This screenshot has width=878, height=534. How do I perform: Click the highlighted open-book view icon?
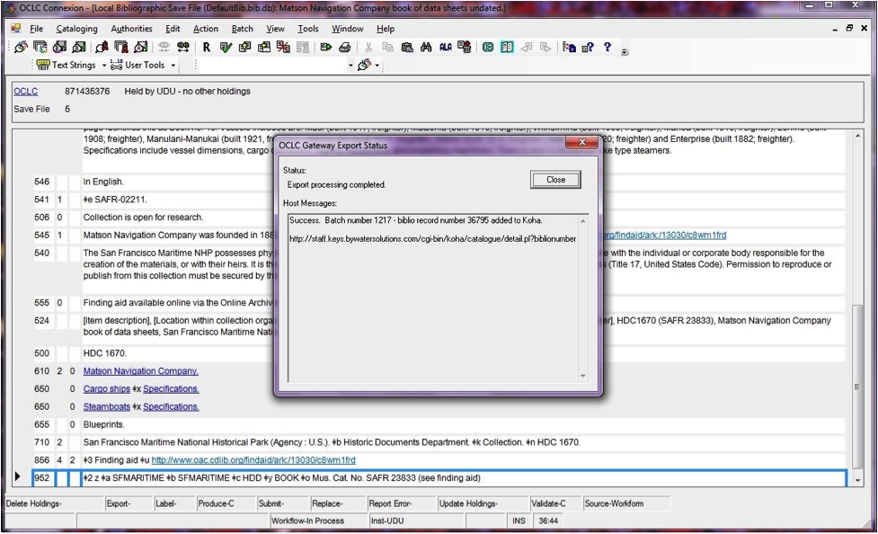(508, 47)
